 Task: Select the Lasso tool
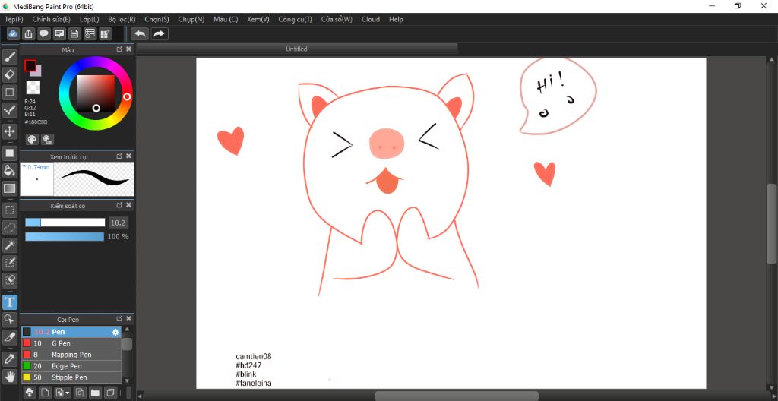pyautogui.click(x=9, y=227)
